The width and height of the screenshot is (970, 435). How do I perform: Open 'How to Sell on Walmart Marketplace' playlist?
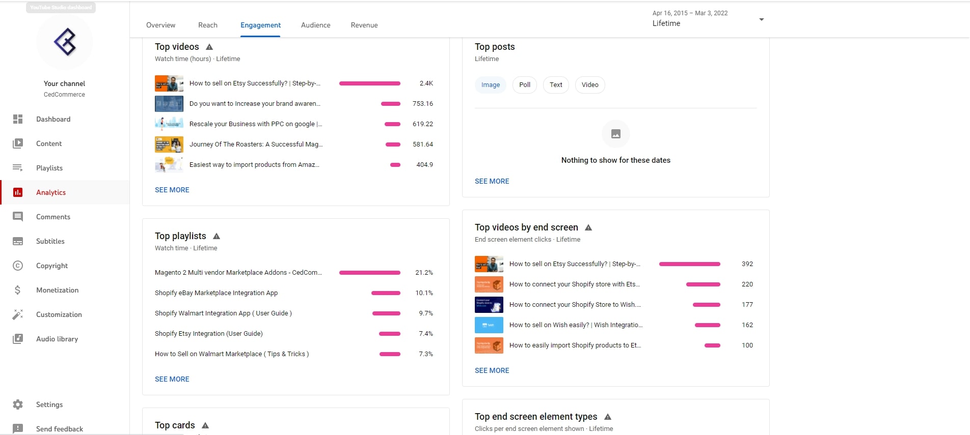pos(232,354)
